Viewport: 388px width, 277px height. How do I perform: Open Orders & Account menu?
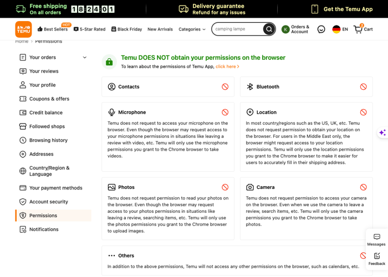[x=295, y=29]
